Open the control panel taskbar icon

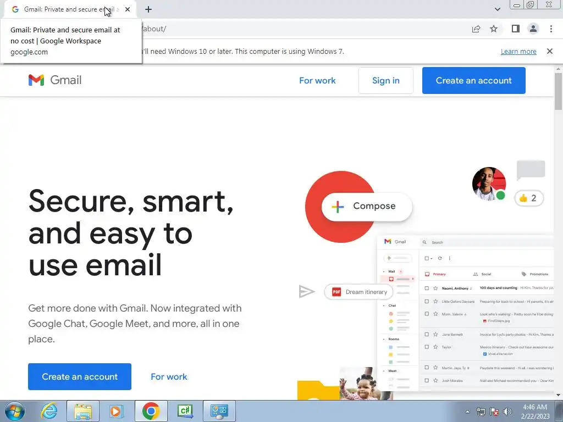219,411
